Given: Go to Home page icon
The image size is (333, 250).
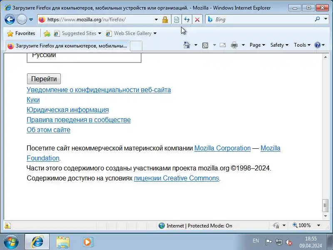Looking at the screenshot, I should click(x=186, y=45).
